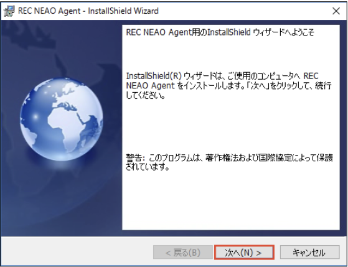This screenshot has width=348, height=267.
Task: Click the installer icon in the title bar
Action: point(9,11)
